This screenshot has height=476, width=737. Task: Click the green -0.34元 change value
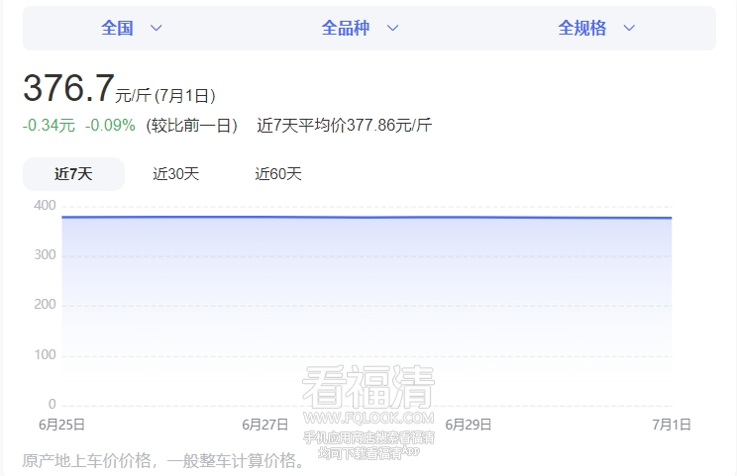tap(49, 126)
